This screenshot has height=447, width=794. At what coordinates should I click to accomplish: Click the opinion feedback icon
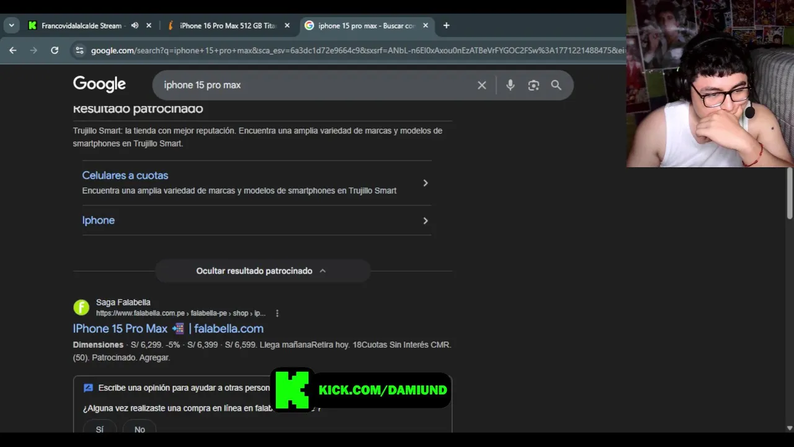coord(88,387)
